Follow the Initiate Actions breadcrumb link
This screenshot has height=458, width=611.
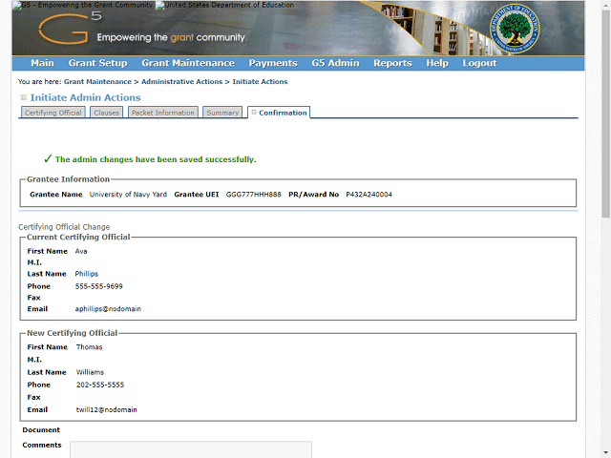(260, 82)
